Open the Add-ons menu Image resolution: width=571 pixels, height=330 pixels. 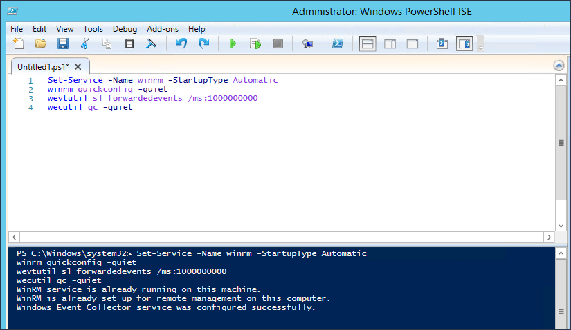[x=163, y=29]
